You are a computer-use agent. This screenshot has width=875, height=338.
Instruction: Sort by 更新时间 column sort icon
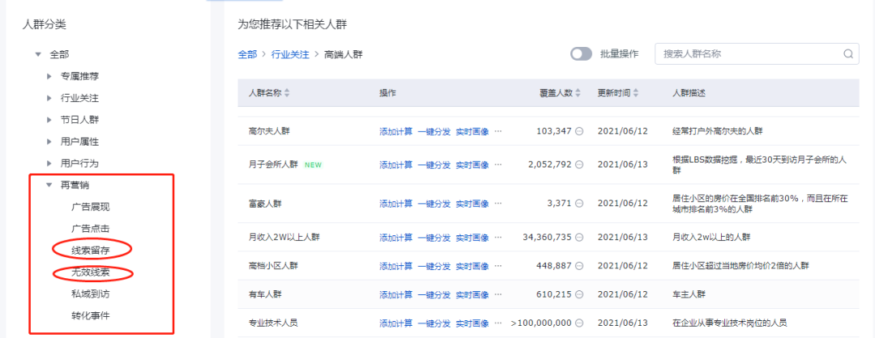tap(637, 93)
